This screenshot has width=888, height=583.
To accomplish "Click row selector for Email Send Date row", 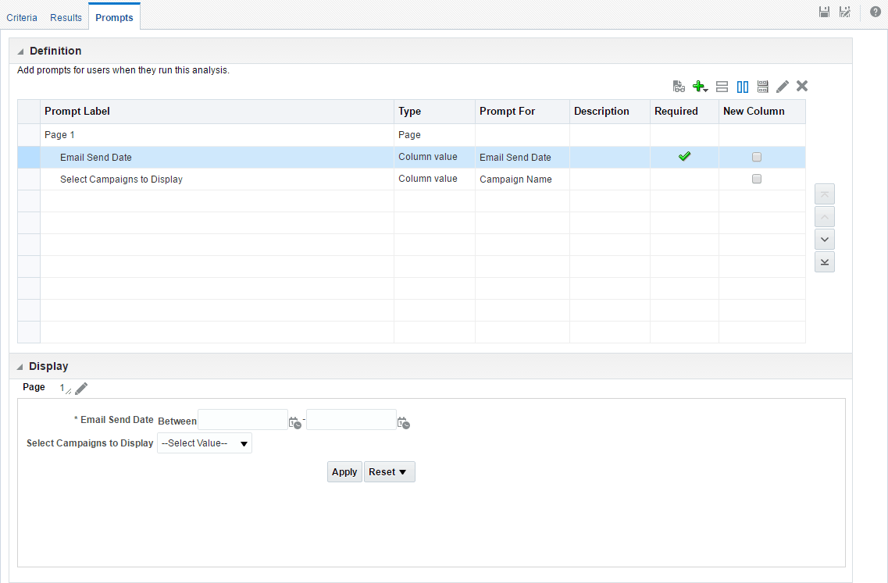I will coord(29,158).
